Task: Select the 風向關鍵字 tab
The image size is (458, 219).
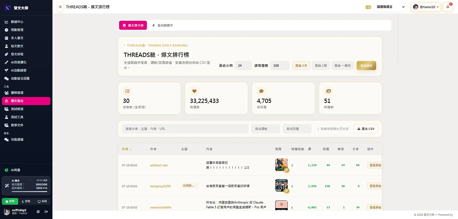Action: click(x=162, y=25)
